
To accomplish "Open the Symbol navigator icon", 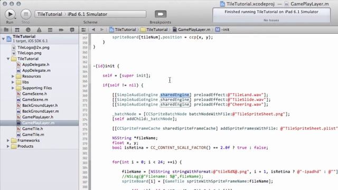I will click(x=17, y=30).
